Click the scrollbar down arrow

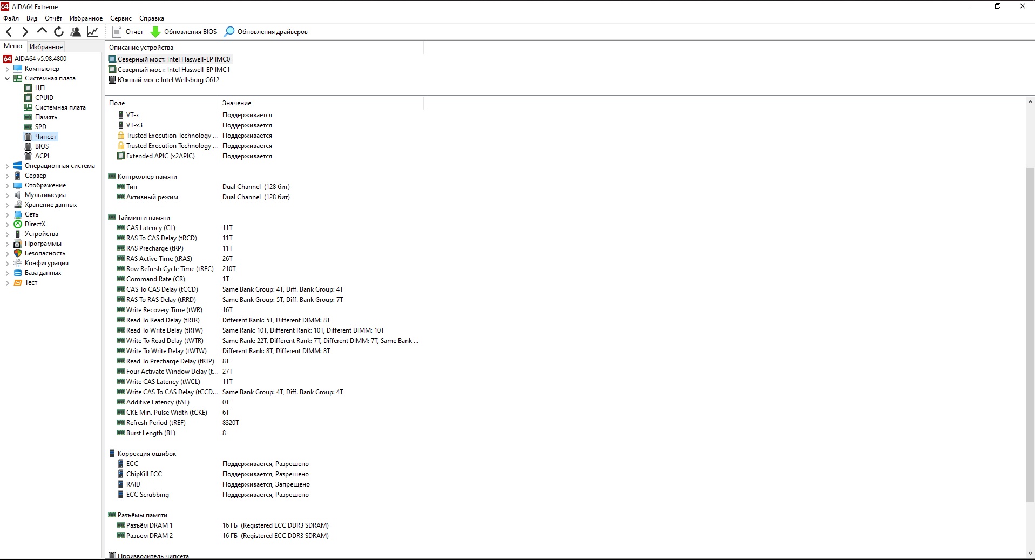pos(1030,554)
